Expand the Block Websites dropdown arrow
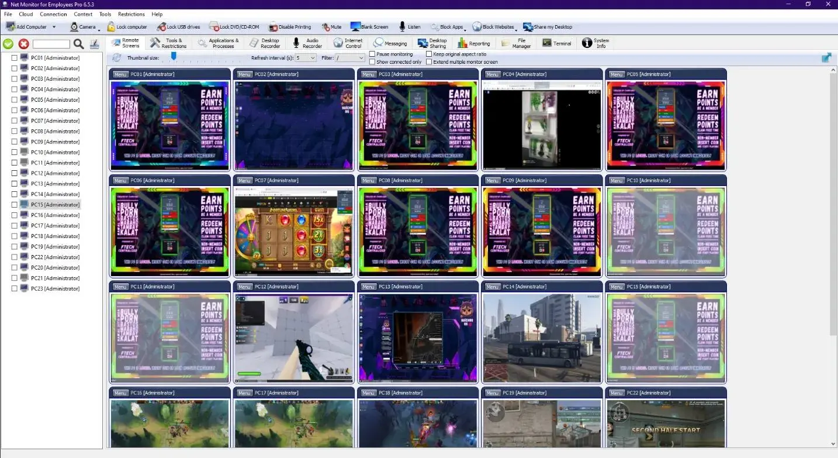The image size is (838, 458). 516,30
